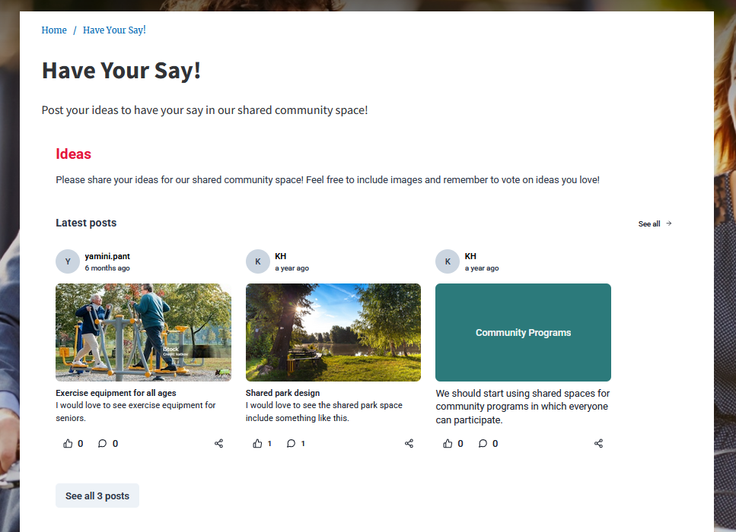The width and height of the screenshot is (736, 532).
Task: Open comments on the Exercise equipment post
Action: coord(102,443)
